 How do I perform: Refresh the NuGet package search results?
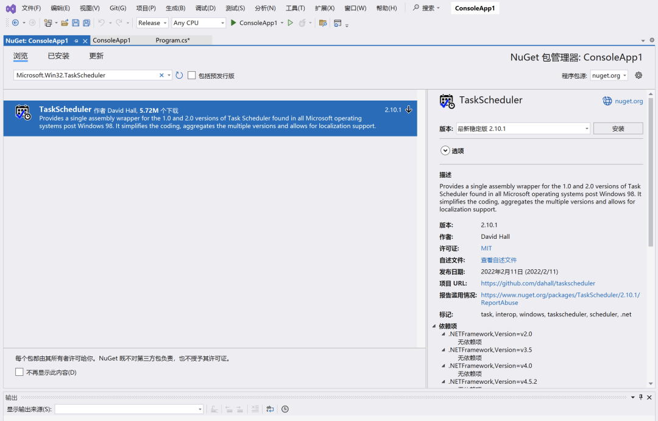[x=179, y=75]
